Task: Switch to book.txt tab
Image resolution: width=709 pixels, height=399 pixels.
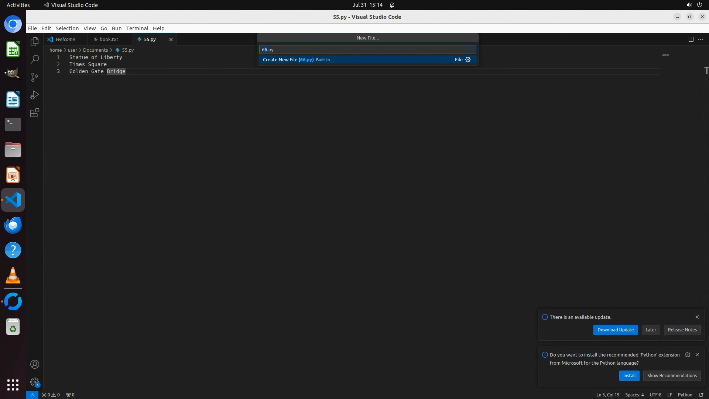Action: click(109, 39)
